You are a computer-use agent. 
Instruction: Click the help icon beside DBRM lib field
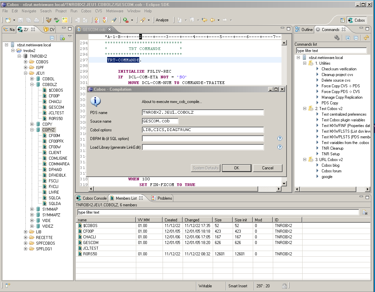pos(279,138)
